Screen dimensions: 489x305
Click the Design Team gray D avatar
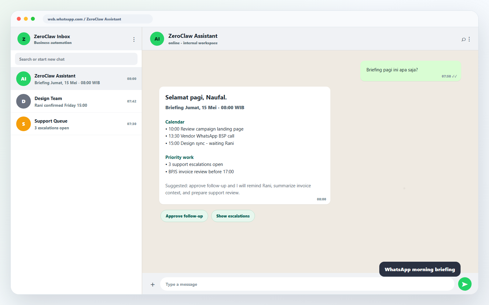[24, 101]
